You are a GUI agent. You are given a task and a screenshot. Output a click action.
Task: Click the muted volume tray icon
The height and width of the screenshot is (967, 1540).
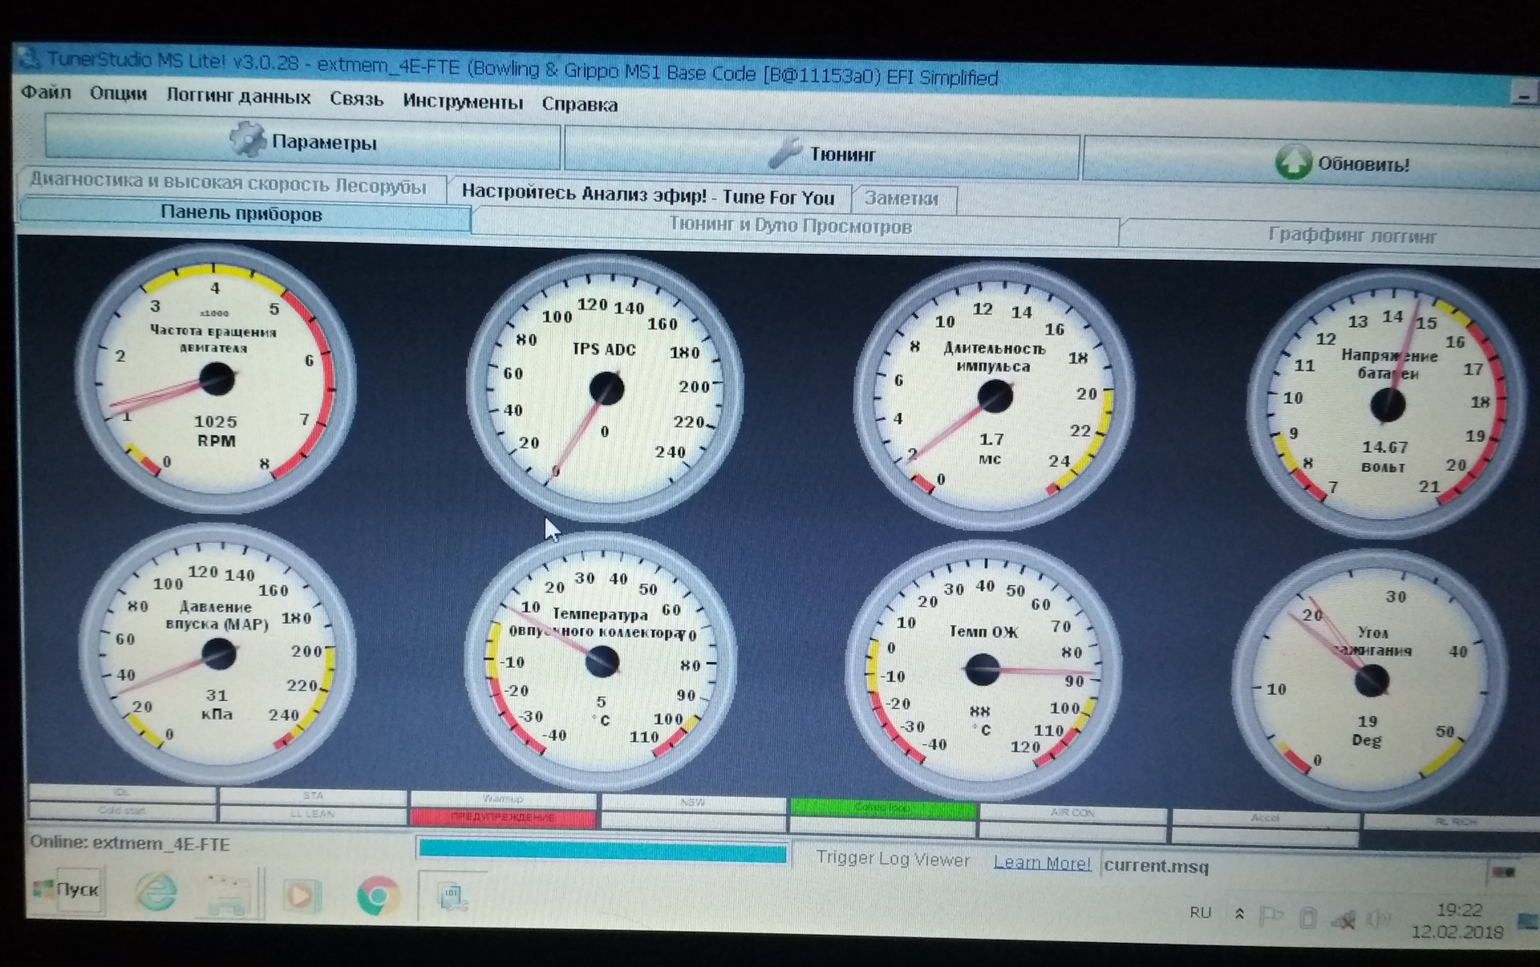(1343, 920)
